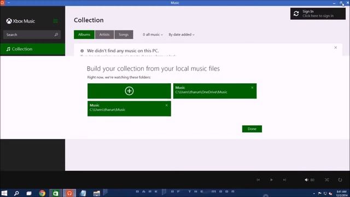Remove the C:\Users\tharun\Music folder

click(x=166, y=105)
